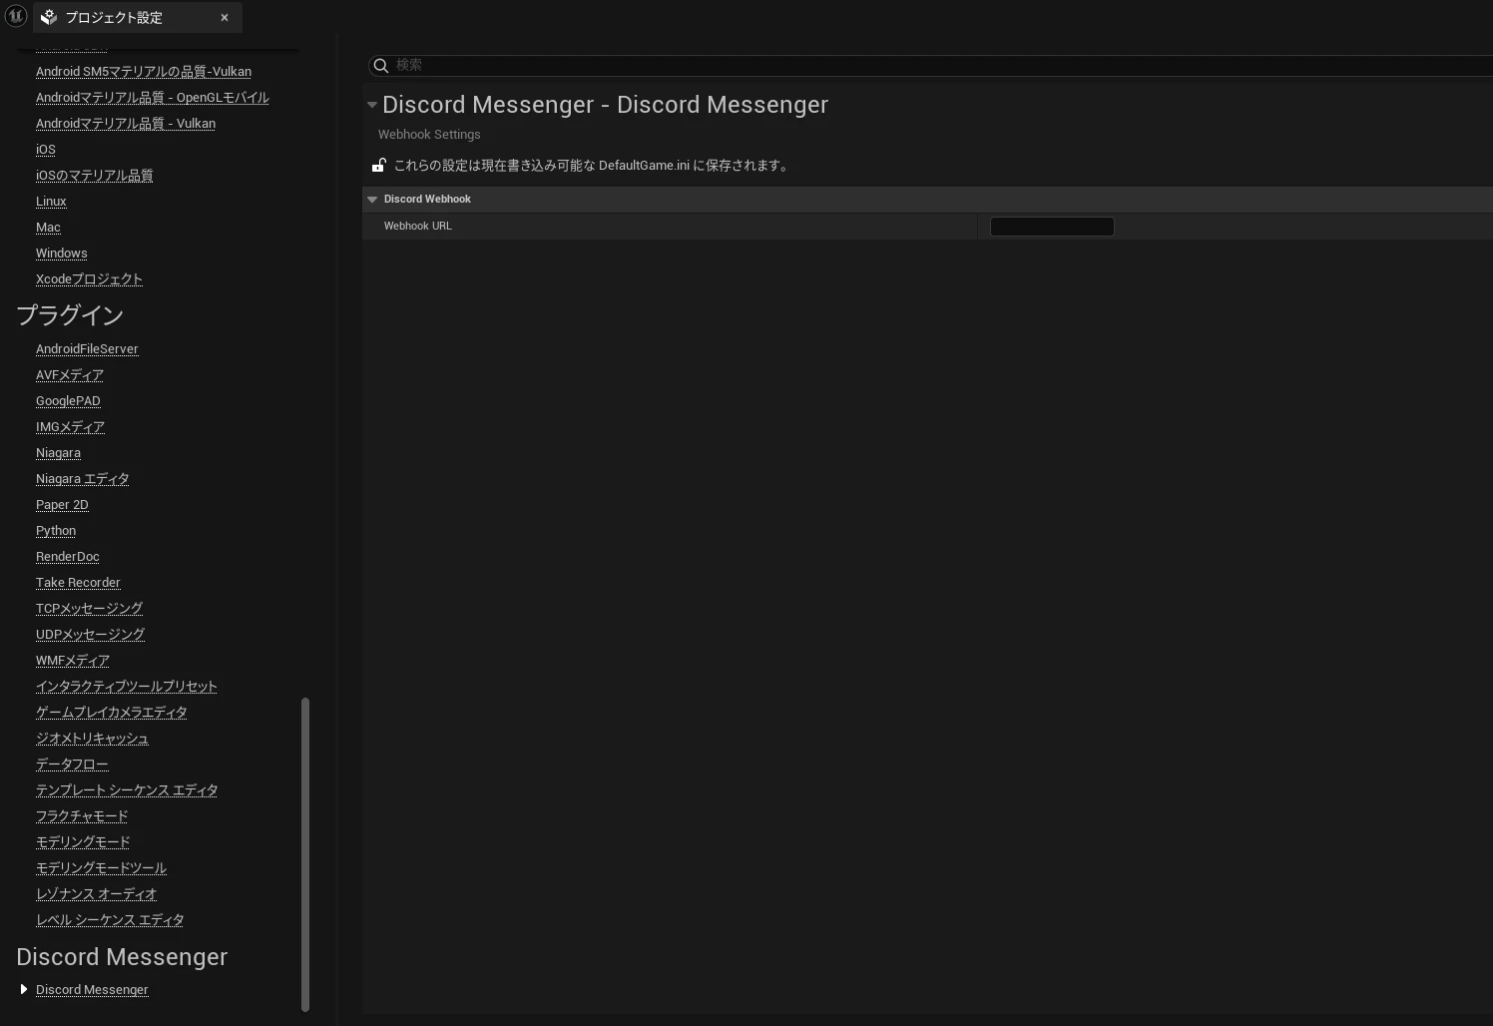Open Android SM5マテリアルの品質-Vulkan settings
The height and width of the screenshot is (1026, 1493).
144,72
